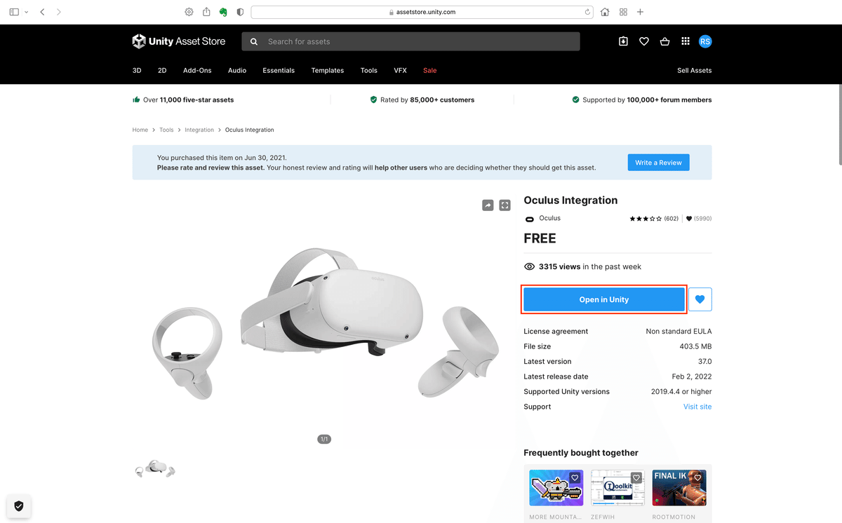The height and width of the screenshot is (523, 842).
Task: Go back with Safari back arrow
Action: [42, 12]
